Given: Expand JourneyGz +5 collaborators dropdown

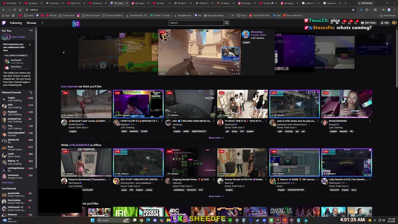Looking at the screenshot, I should 296,183.
